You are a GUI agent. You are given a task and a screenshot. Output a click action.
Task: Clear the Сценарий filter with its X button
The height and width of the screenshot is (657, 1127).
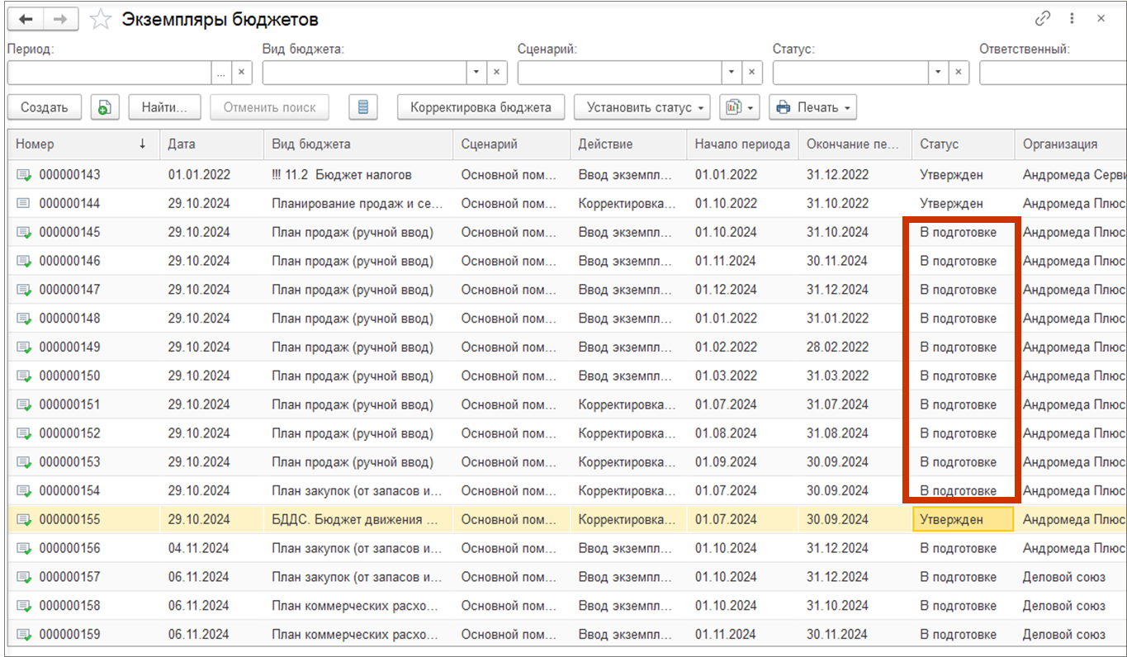pyautogui.click(x=752, y=73)
